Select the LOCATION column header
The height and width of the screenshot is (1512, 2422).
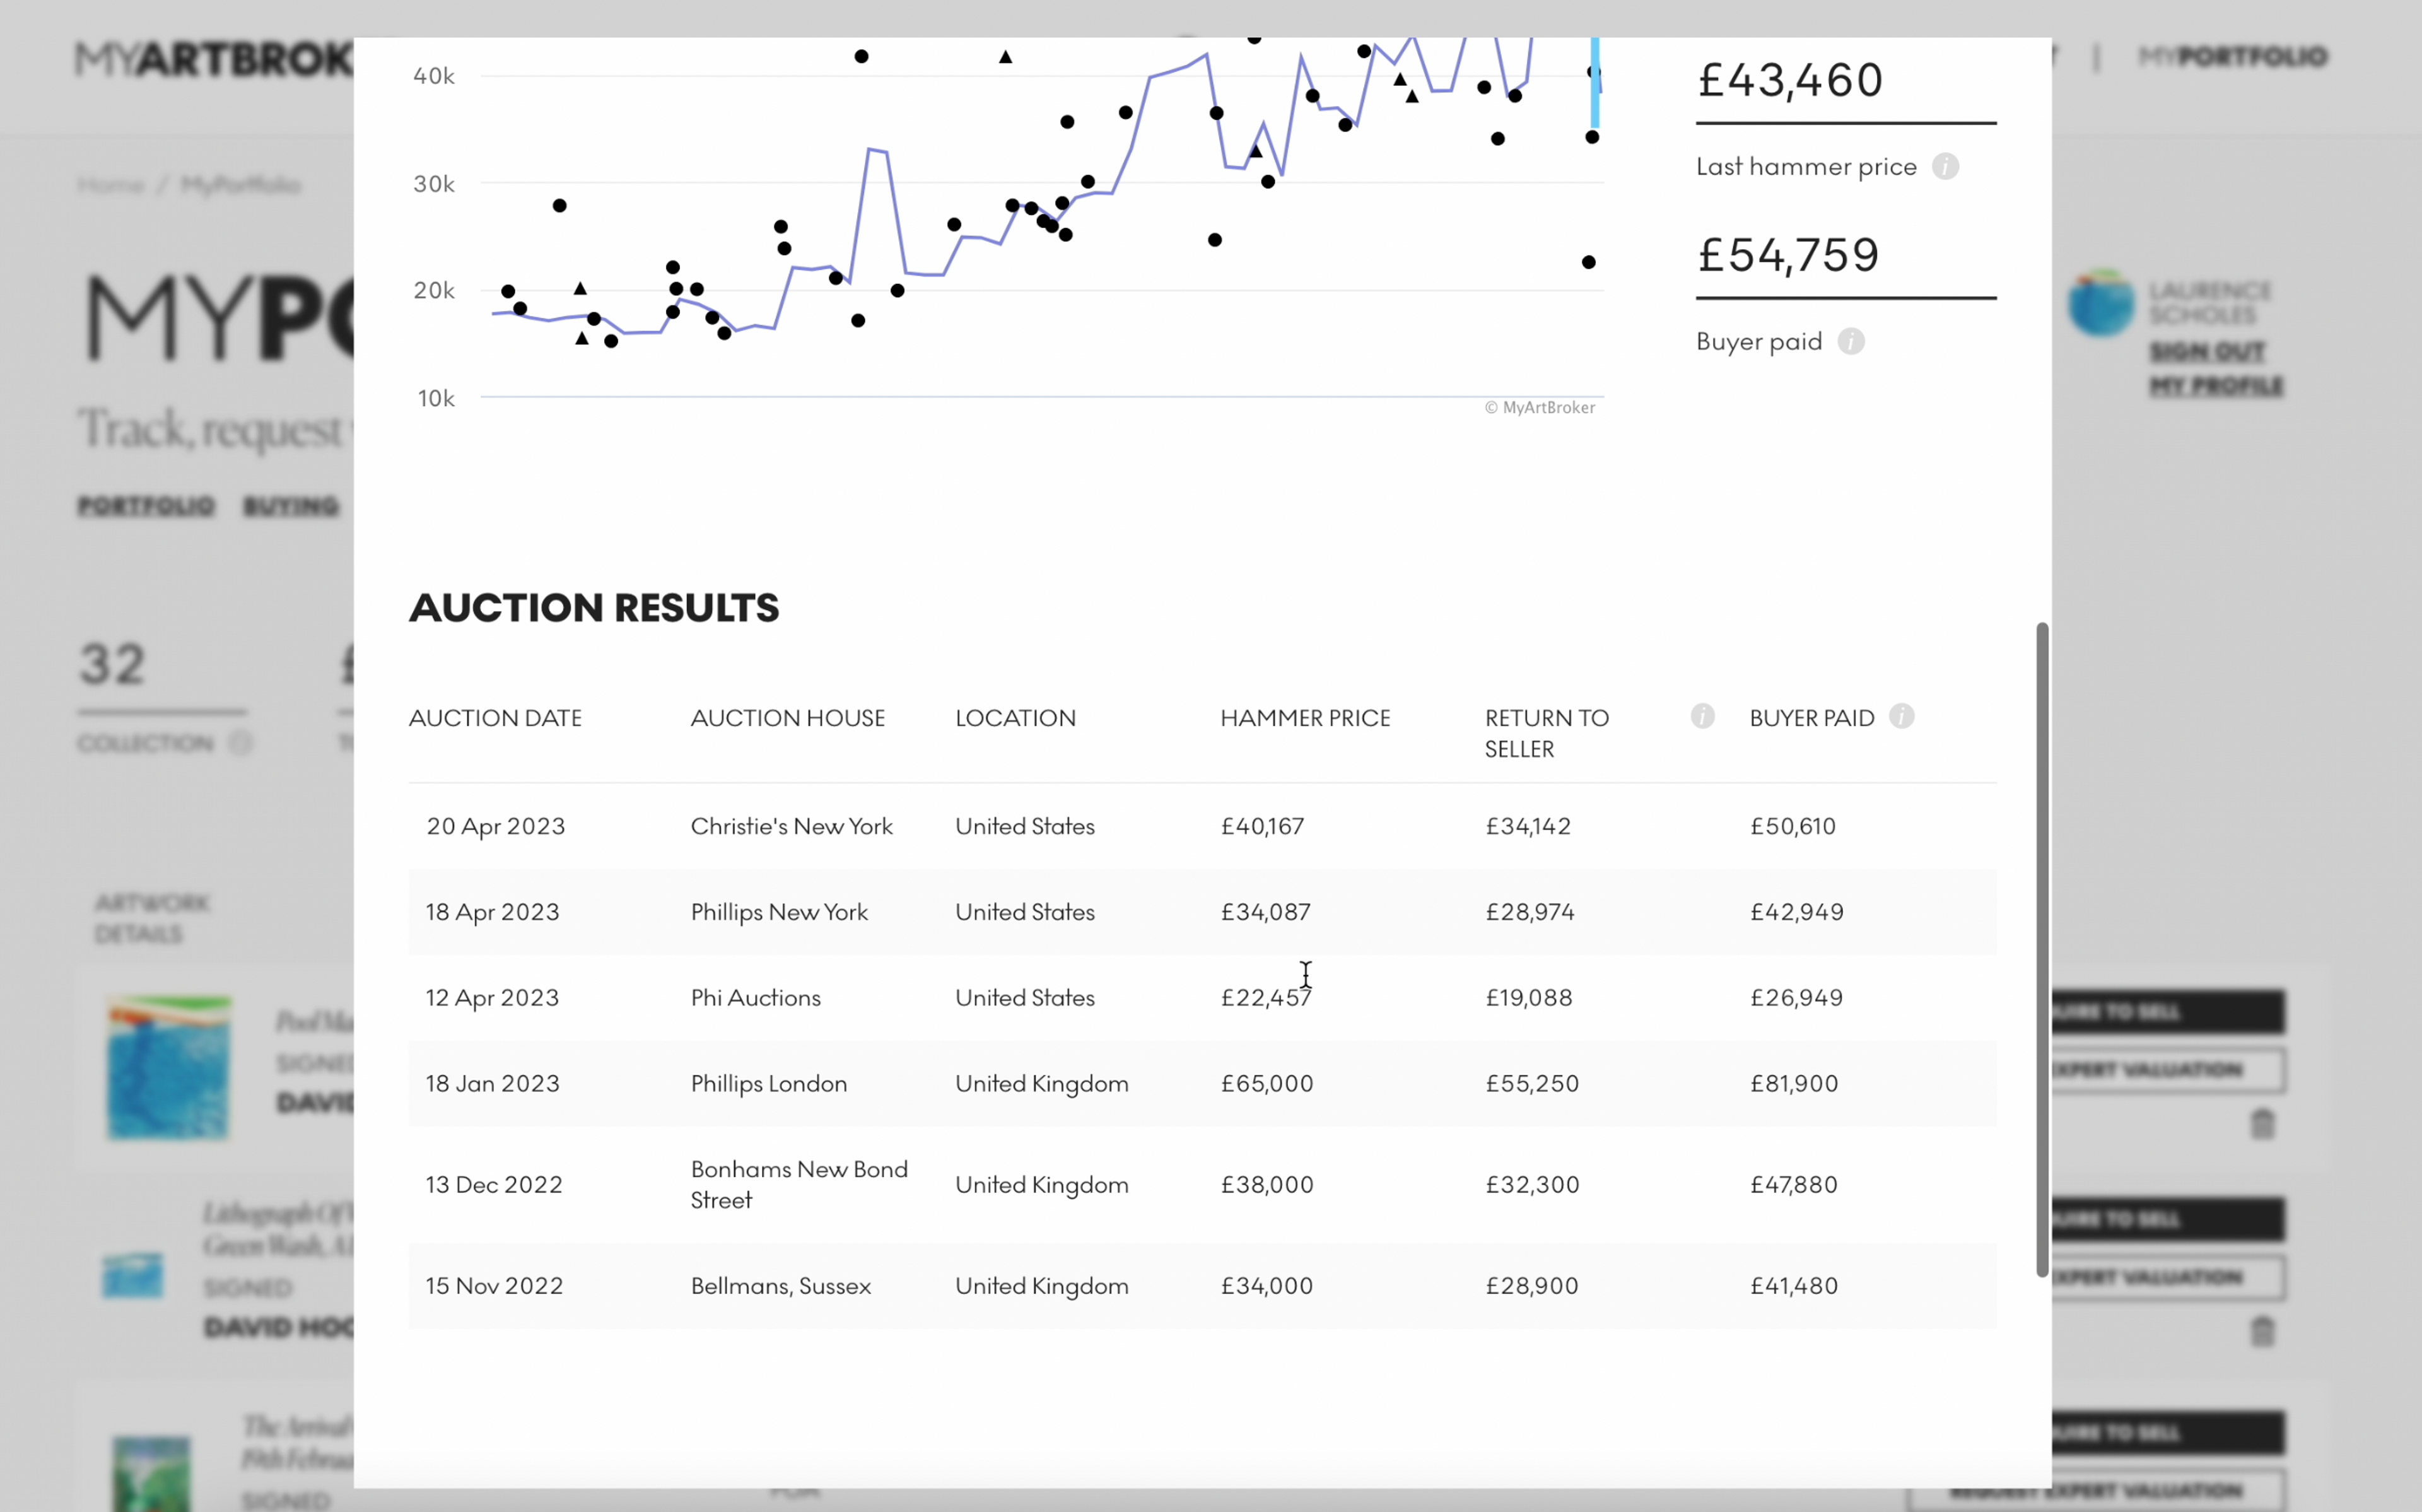(x=1015, y=718)
